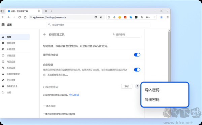Select 账号 in the settings sidebar
Image resolution: width=202 pixels, height=125 pixels.
pyautogui.click(x=15, y=37)
